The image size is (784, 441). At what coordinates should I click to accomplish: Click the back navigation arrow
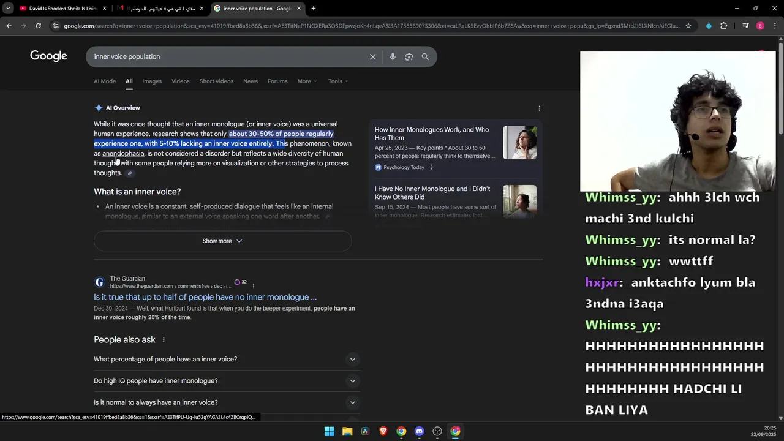9,26
